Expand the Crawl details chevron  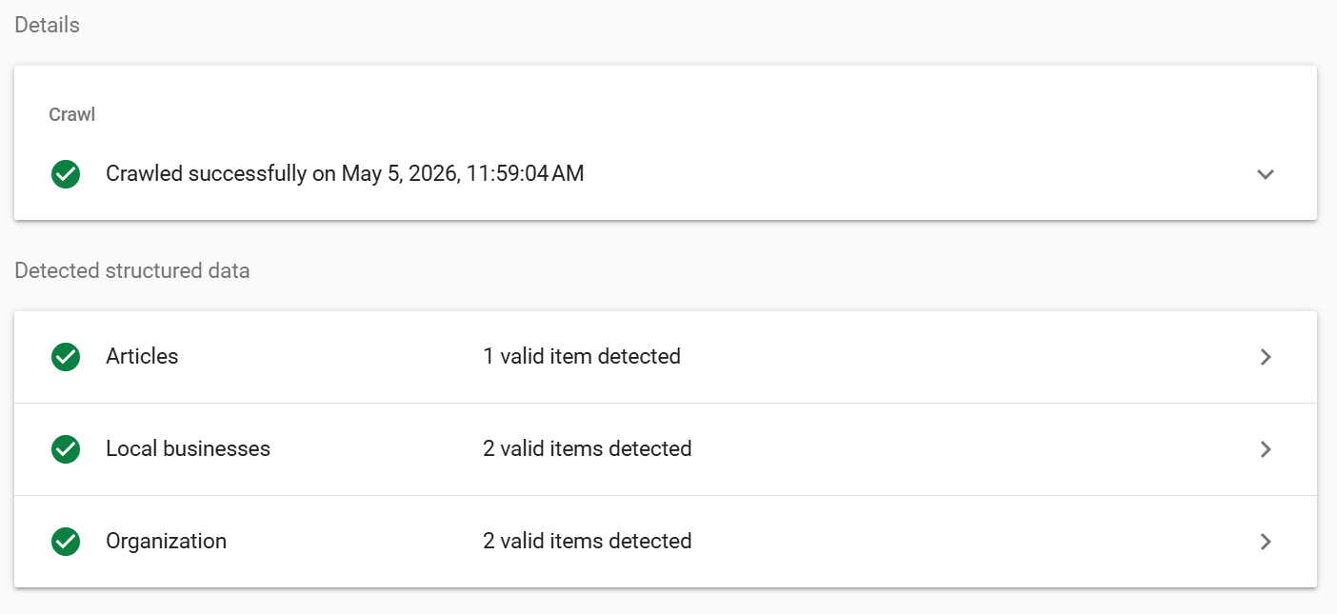click(1266, 174)
